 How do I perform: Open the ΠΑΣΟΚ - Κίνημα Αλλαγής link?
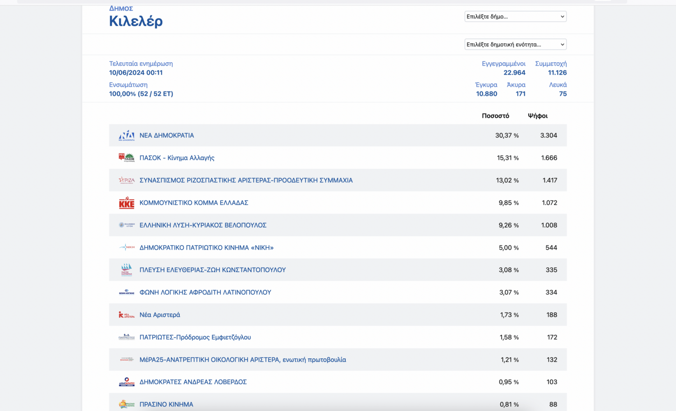pos(177,158)
